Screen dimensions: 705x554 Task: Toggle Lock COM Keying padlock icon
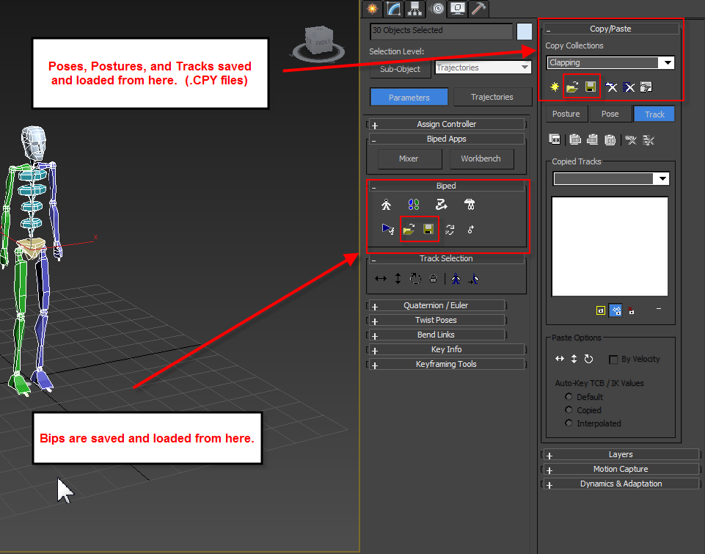(433, 279)
